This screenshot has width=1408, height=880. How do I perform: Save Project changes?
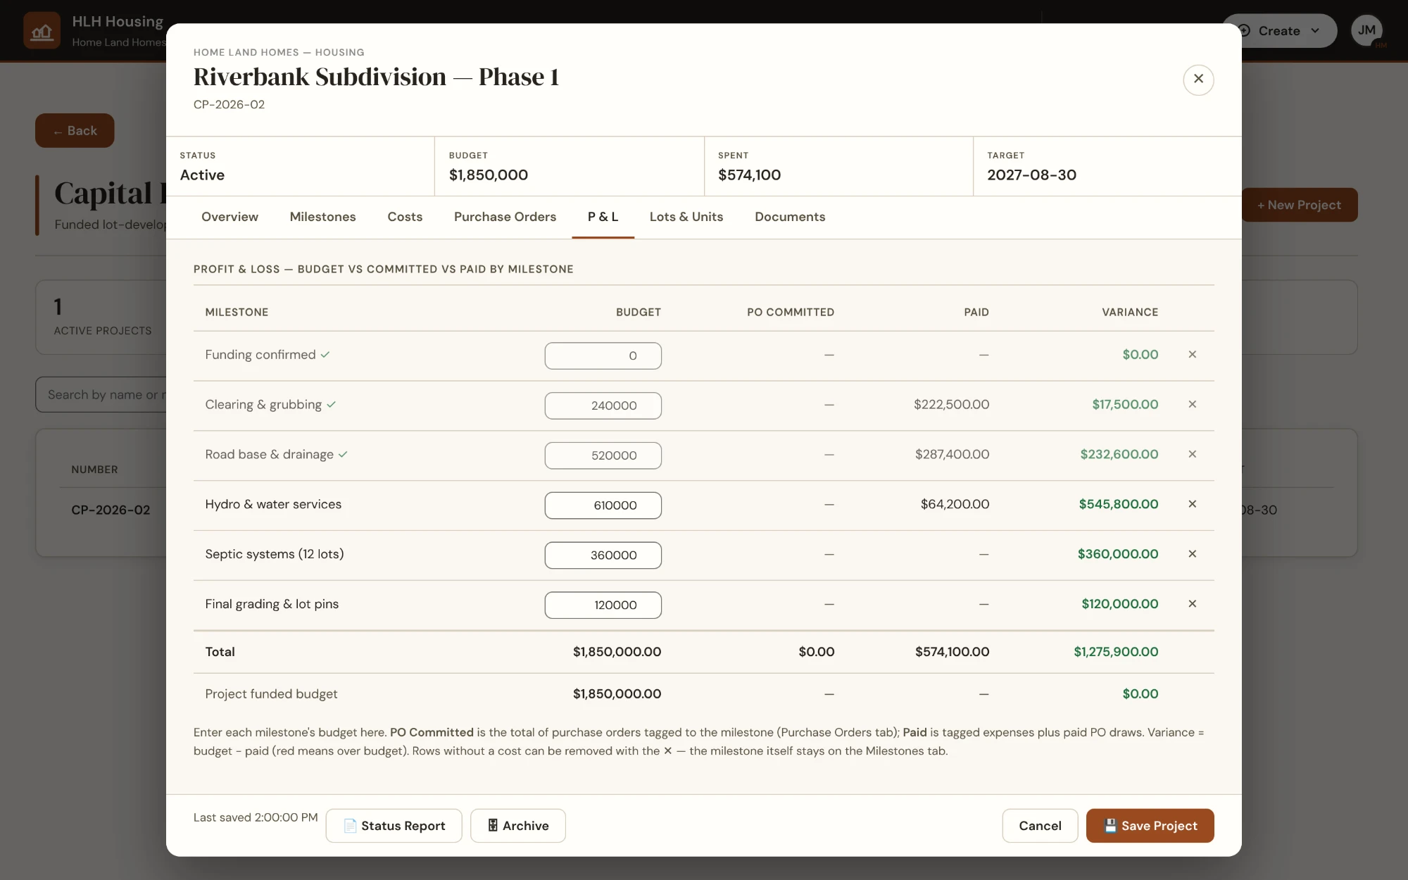[1150, 826]
